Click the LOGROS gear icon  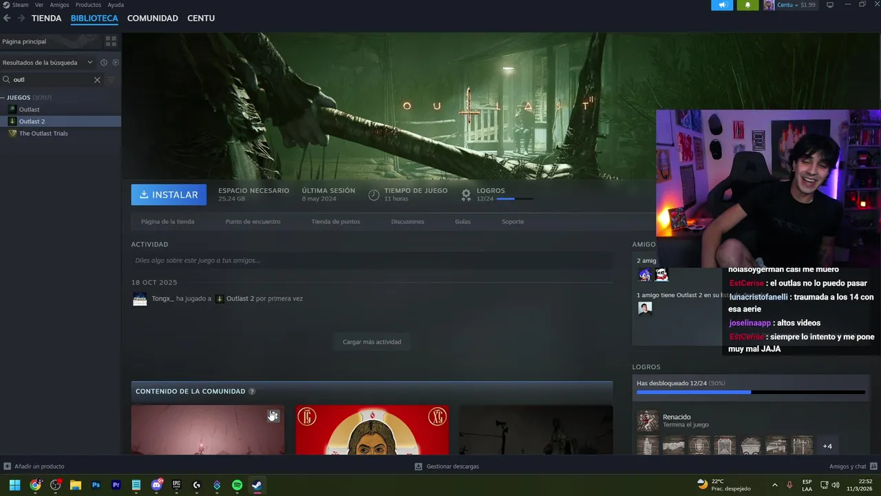pos(466,194)
